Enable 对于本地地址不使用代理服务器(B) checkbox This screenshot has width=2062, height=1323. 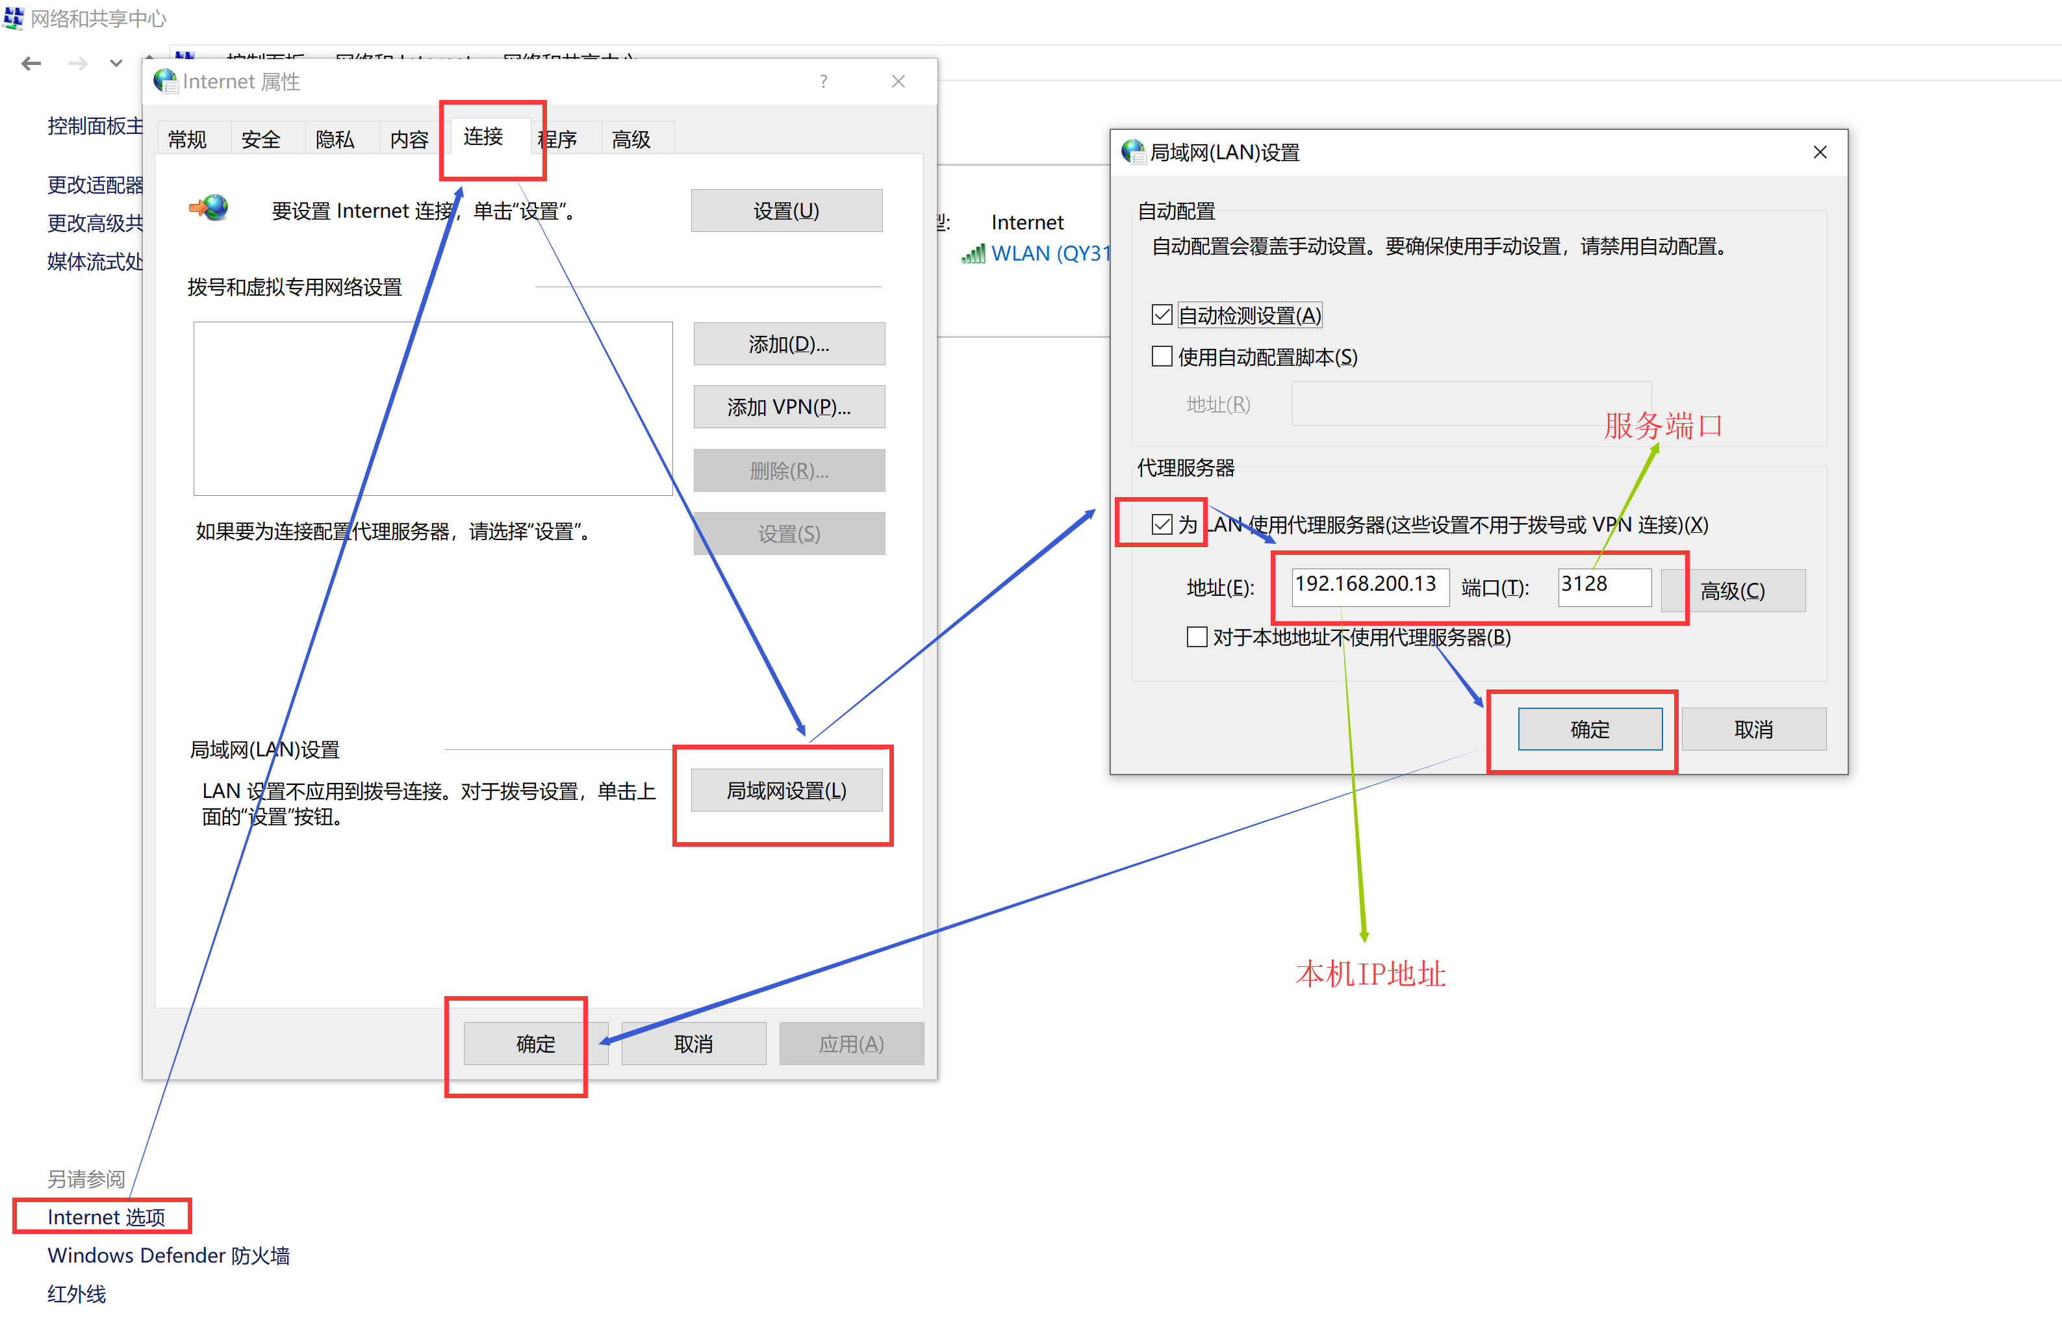[x=1197, y=637]
